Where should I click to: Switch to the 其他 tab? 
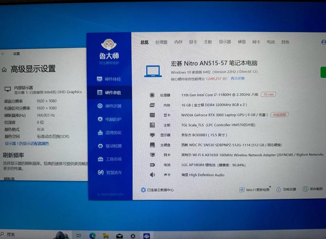tap(285, 42)
